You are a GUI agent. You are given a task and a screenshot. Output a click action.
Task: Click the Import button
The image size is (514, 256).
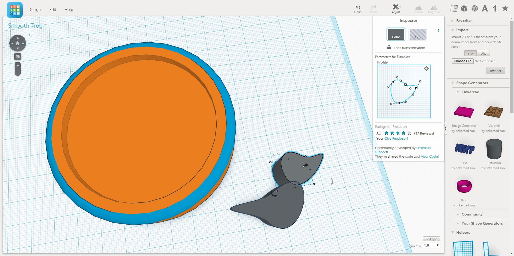(496, 71)
